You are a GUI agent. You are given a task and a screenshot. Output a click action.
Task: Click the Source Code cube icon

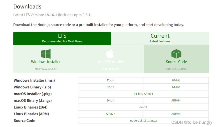(x=176, y=54)
